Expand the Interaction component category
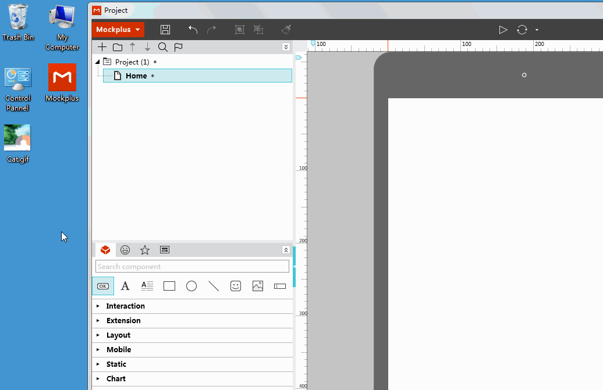This screenshot has height=390, width=603. point(192,306)
